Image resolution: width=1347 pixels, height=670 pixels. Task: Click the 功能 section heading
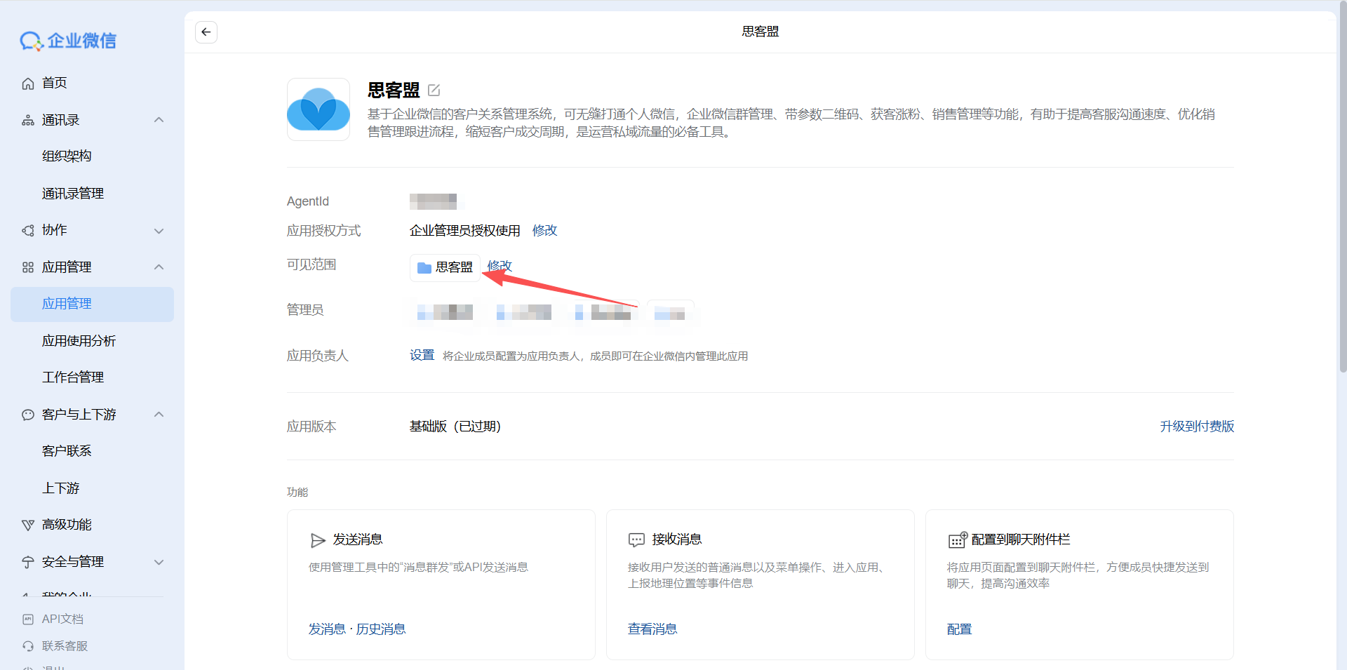pos(297,492)
